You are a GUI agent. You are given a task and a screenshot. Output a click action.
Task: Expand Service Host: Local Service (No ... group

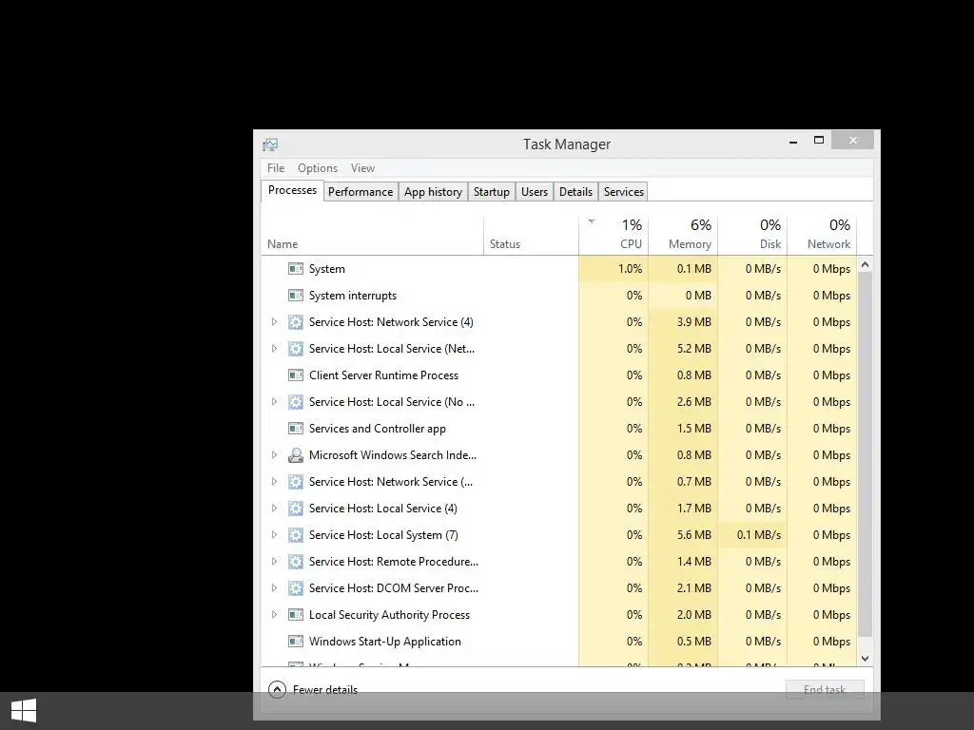274,402
